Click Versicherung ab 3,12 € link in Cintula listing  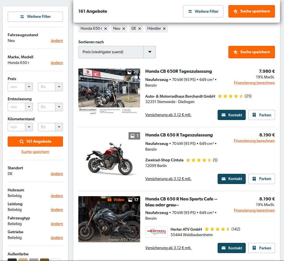click(x=168, y=179)
